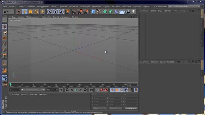Open the Текстура menu in material manager
The image size is (205, 115).
tap(43, 95)
